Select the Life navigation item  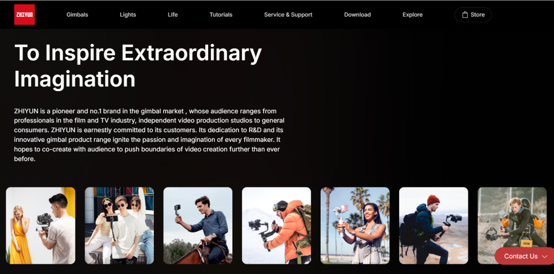click(172, 15)
